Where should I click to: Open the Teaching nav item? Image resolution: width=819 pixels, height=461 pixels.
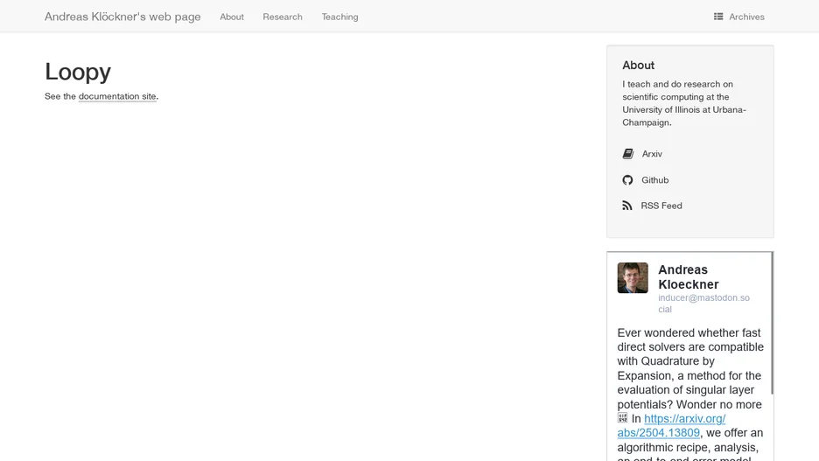pos(339,17)
